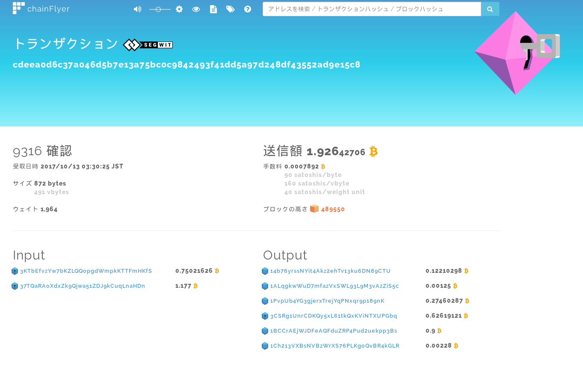Mute sound with the speaker icon
The height and width of the screenshot is (366, 583).
(x=137, y=9)
